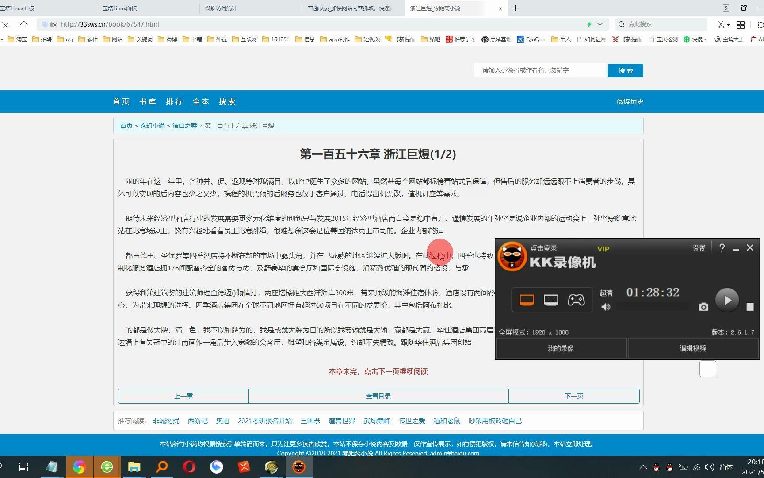Click 点击登录 in KK录像机

point(543,248)
